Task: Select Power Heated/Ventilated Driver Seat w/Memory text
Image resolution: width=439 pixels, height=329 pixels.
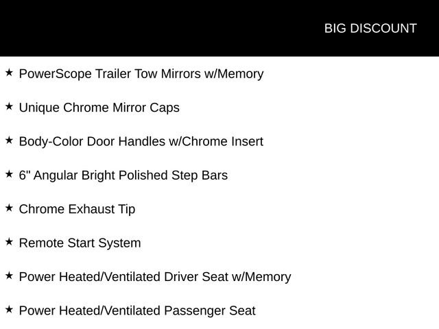Action: [x=155, y=277]
